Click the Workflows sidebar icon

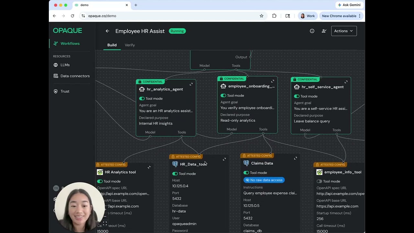(x=56, y=43)
